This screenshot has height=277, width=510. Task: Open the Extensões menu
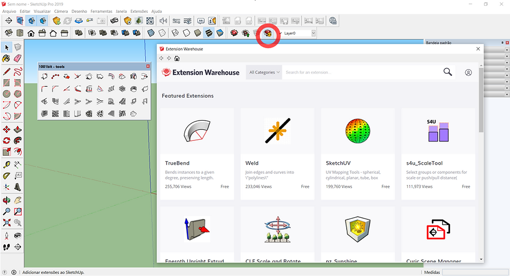coord(139,11)
